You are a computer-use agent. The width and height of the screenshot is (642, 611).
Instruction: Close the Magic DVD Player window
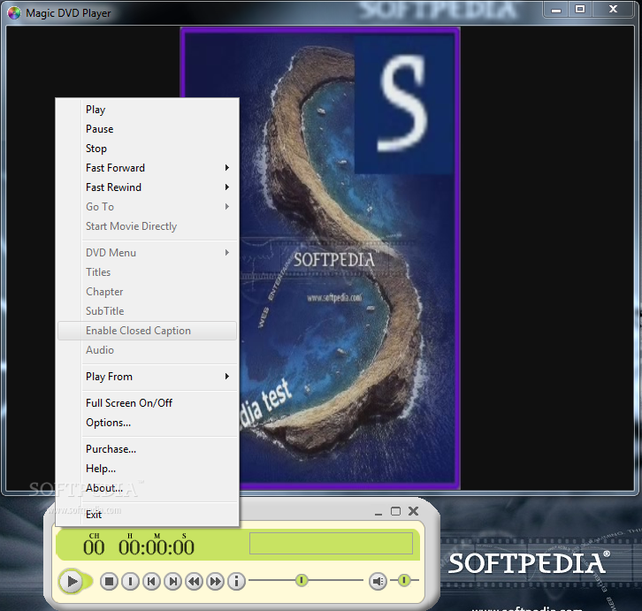[613, 10]
